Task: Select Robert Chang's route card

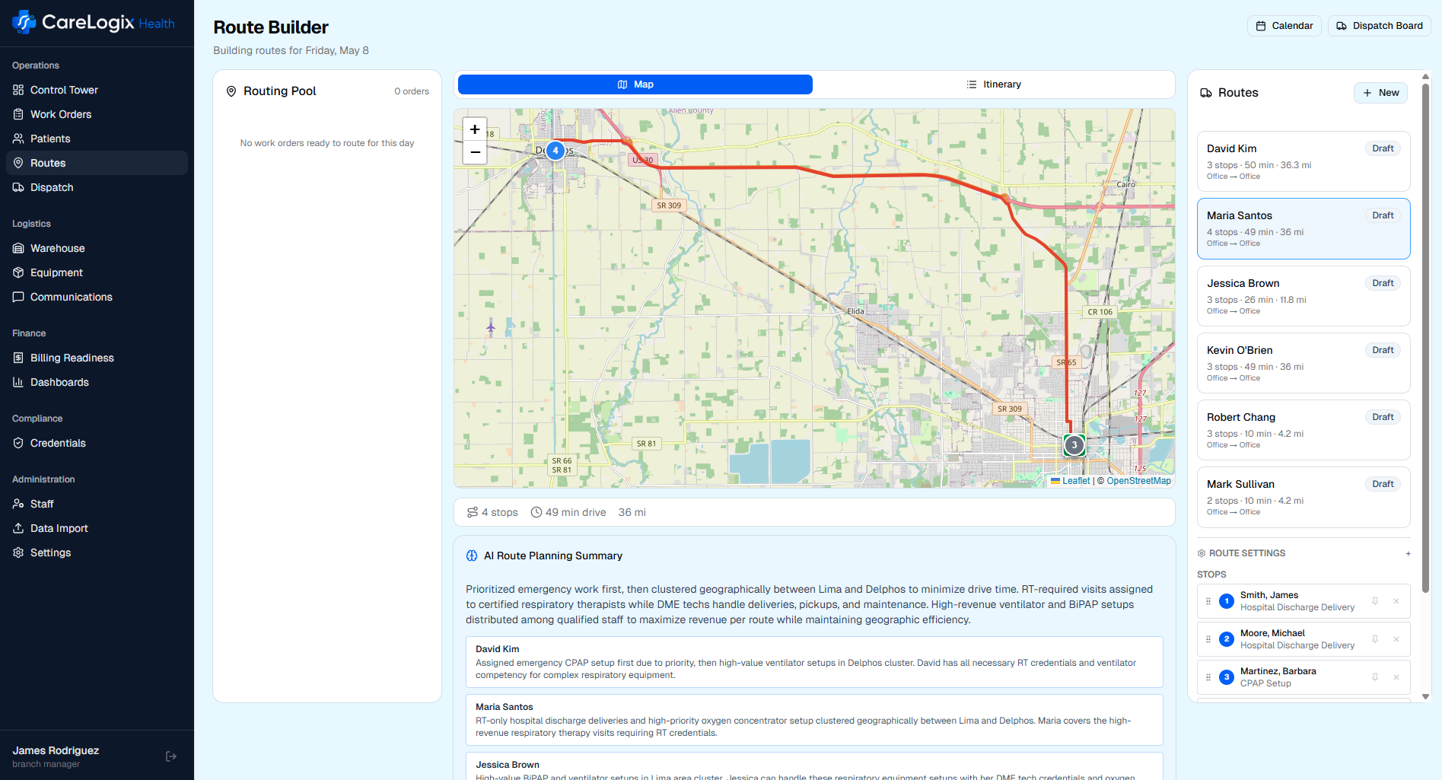Action: [x=1304, y=430]
